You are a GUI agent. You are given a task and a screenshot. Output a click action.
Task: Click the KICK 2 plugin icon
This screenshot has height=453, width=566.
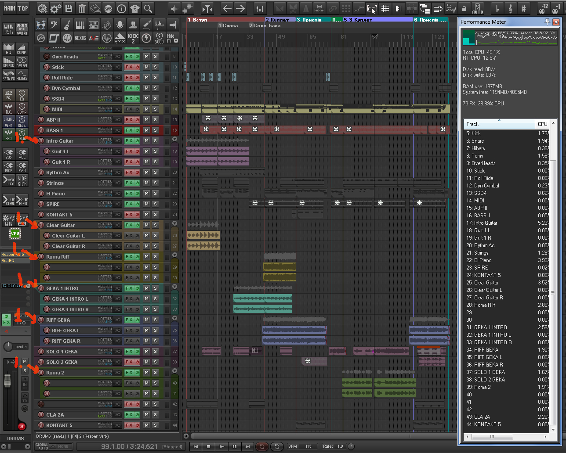133,38
